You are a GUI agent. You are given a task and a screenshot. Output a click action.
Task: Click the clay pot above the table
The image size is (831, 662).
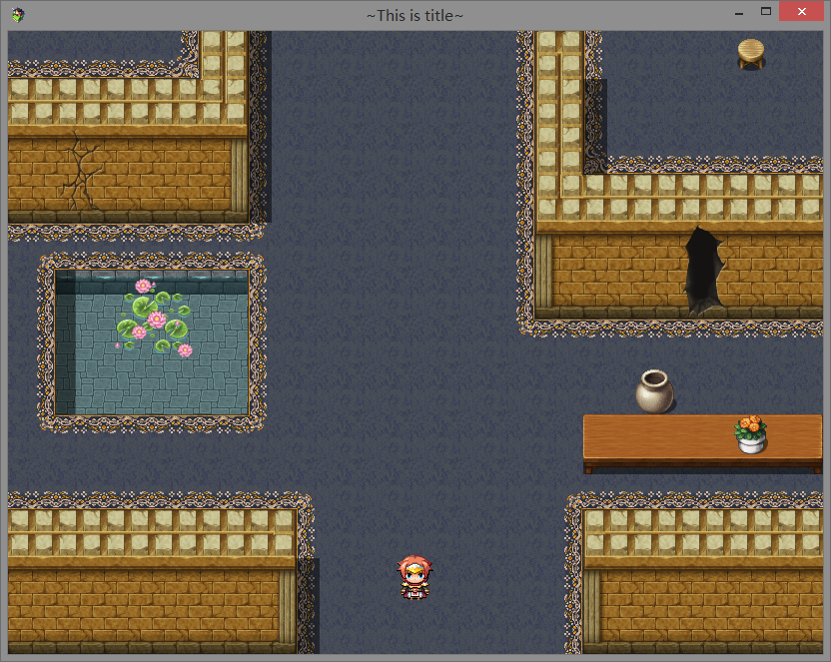pyautogui.click(x=655, y=391)
